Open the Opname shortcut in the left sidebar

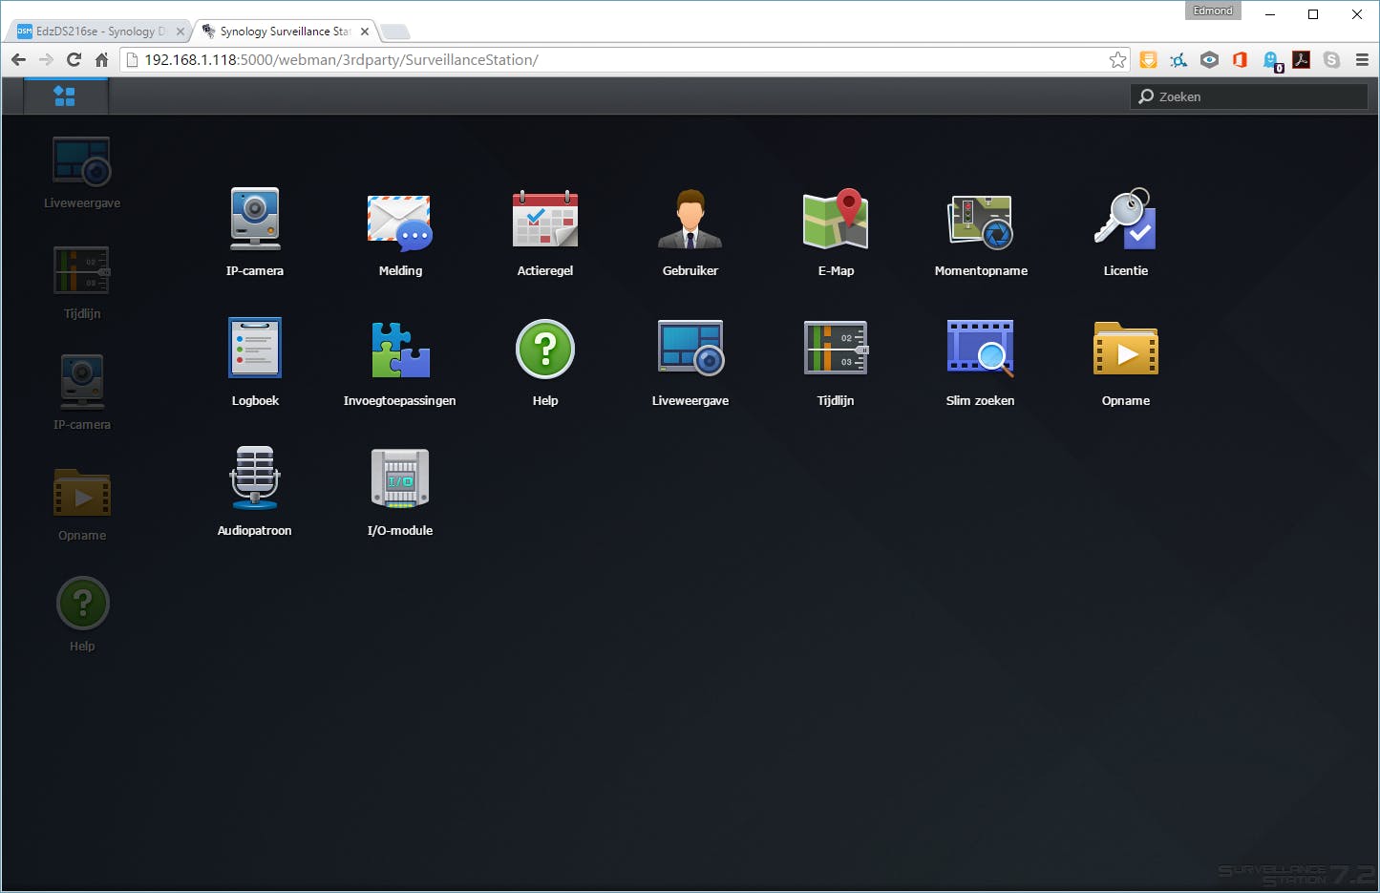pos(82,494)
